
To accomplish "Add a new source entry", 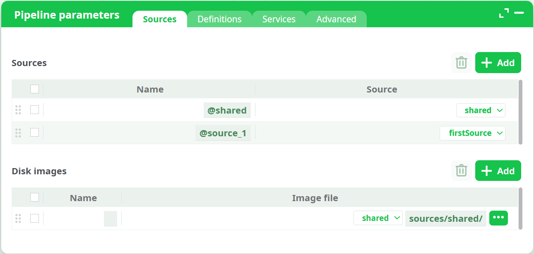I will click(x=498, y=62).
